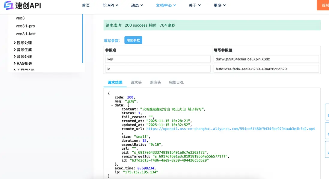Switch to the 响应头 tab
The height and width of the screenshot is (179, 329).
coord(155,82)
